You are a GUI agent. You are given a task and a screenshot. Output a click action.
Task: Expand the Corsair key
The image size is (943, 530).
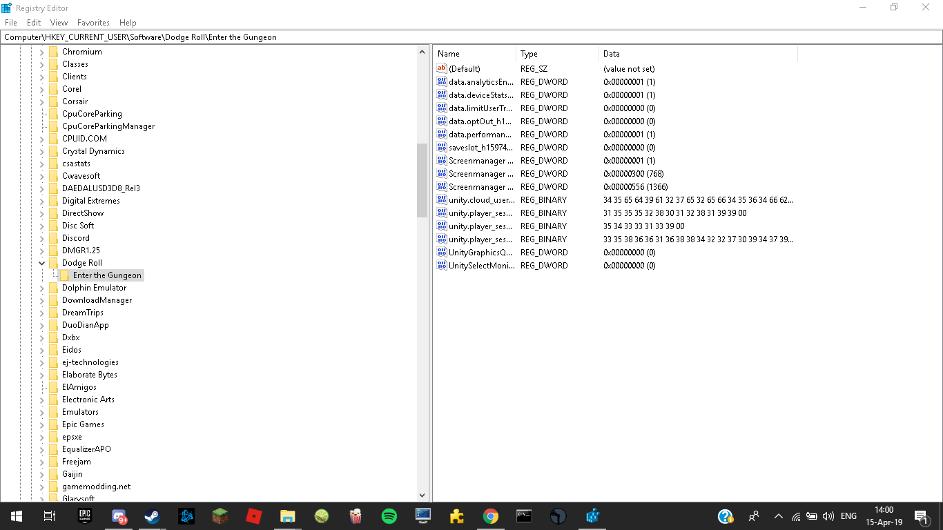click(42, 101)
